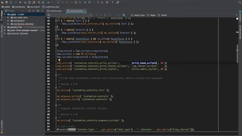Image resolution: width=242 pixels, height=136 pixels.
Task: Click wp-admin in the breadcrumb bar
Action: (34, 7)
